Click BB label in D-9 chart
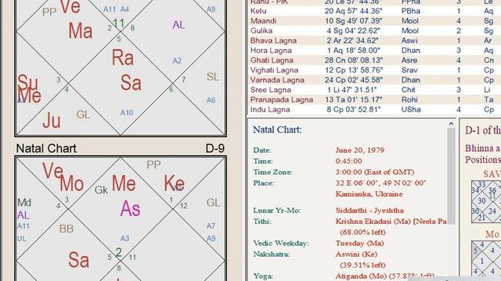Screen dimensions: 501x281 coord(67,229)
